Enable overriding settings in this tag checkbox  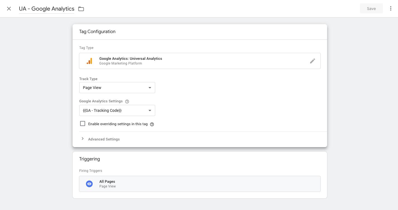coord(83,123)
